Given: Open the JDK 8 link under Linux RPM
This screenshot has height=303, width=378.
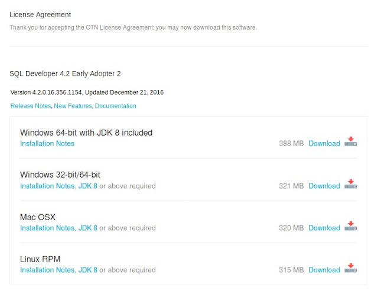Looking at the screenshot, I should (x=88, y=270).
